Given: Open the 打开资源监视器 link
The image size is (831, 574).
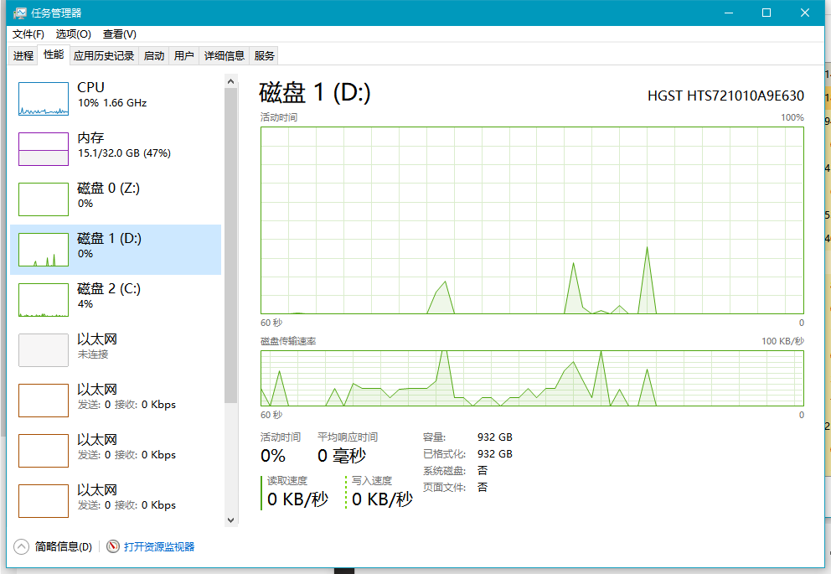Looking at the screenshot, I should pos(159,546).
